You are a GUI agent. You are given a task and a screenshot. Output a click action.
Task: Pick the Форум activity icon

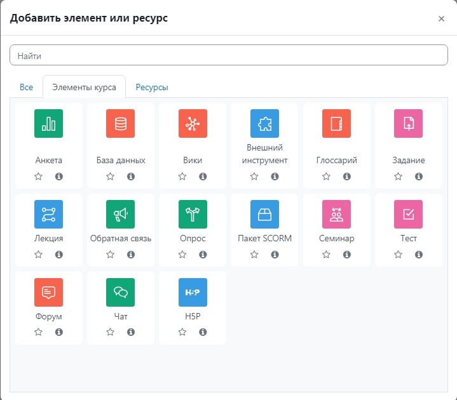[49, 292]
